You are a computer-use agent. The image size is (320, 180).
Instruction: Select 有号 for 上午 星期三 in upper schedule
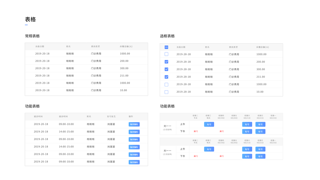click(209, 124)
